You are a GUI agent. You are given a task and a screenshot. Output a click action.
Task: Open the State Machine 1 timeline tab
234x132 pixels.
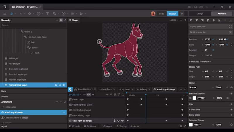tap(85, 89)
